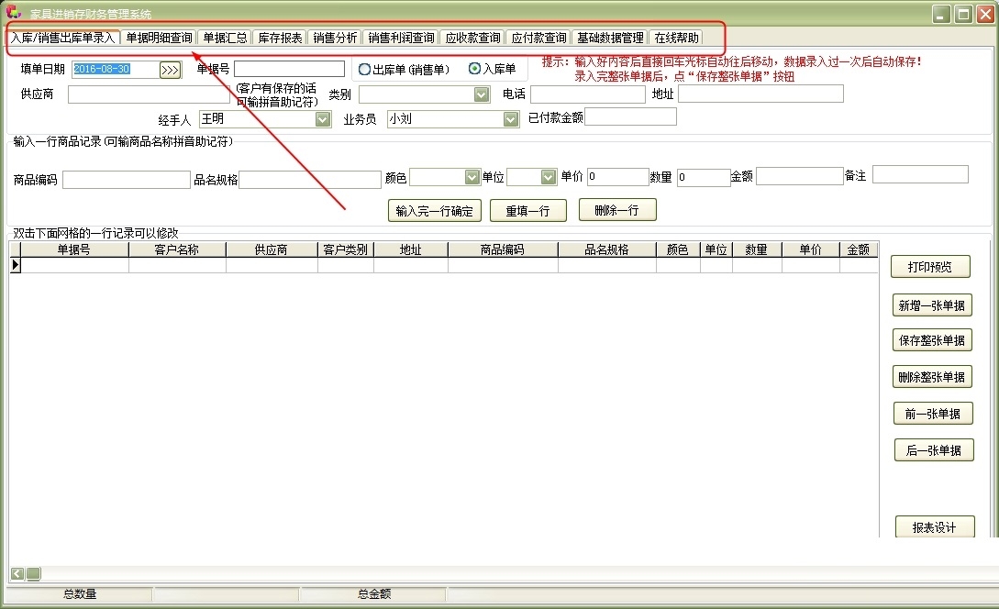
Task: Click the 金额 column header in grid
Action: [859, 249]
